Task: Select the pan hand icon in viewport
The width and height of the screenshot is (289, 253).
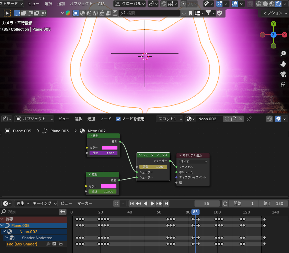Action: pyautogui.click(x=283, y=64)
